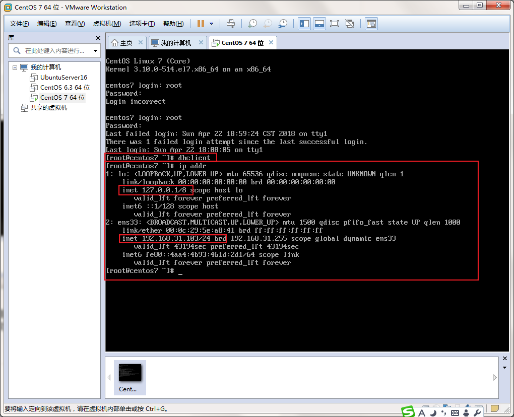514x417 pixels.
Task: Click the VMware Workstation title bar icon
Action: coord(8,7)
